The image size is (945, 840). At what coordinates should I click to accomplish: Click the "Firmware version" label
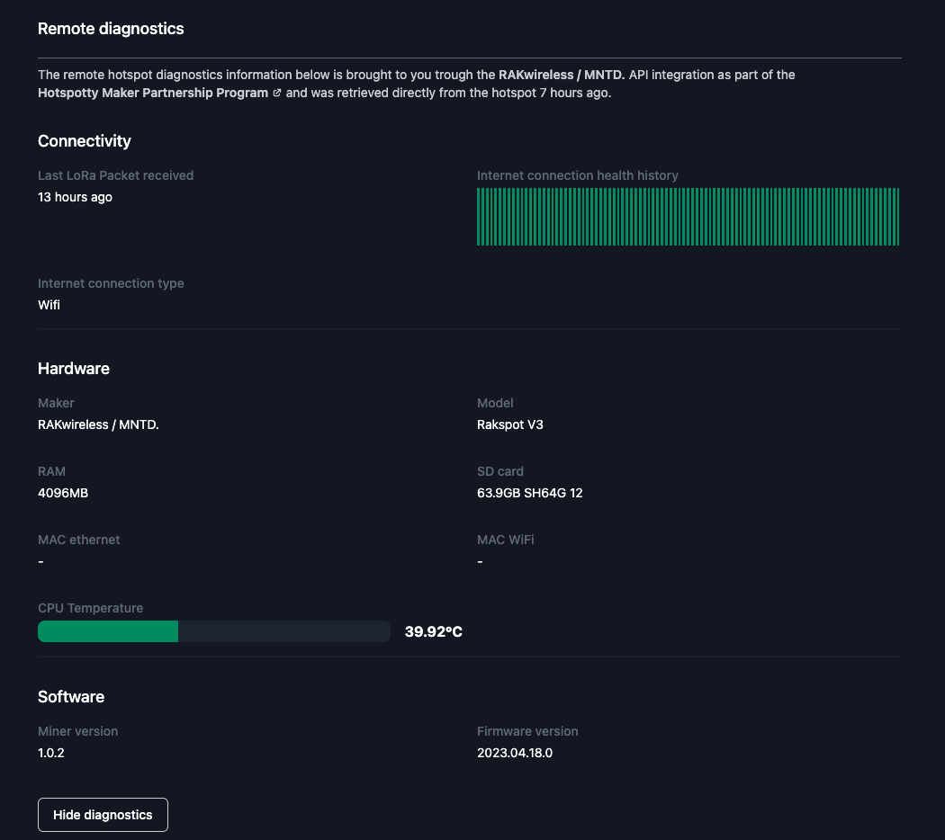[x=527, y=731]
